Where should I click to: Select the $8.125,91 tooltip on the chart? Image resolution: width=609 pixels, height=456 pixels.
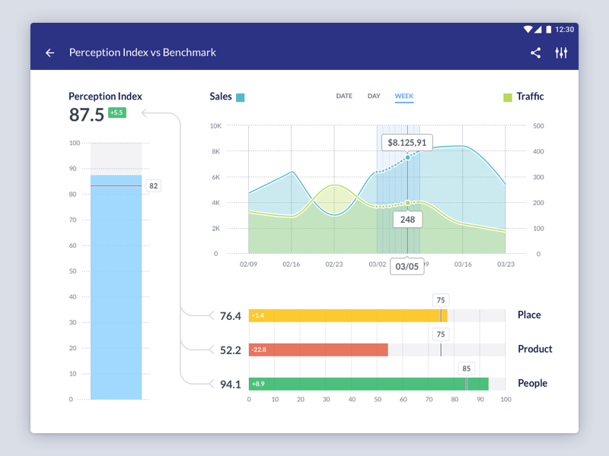coord(407,142)
